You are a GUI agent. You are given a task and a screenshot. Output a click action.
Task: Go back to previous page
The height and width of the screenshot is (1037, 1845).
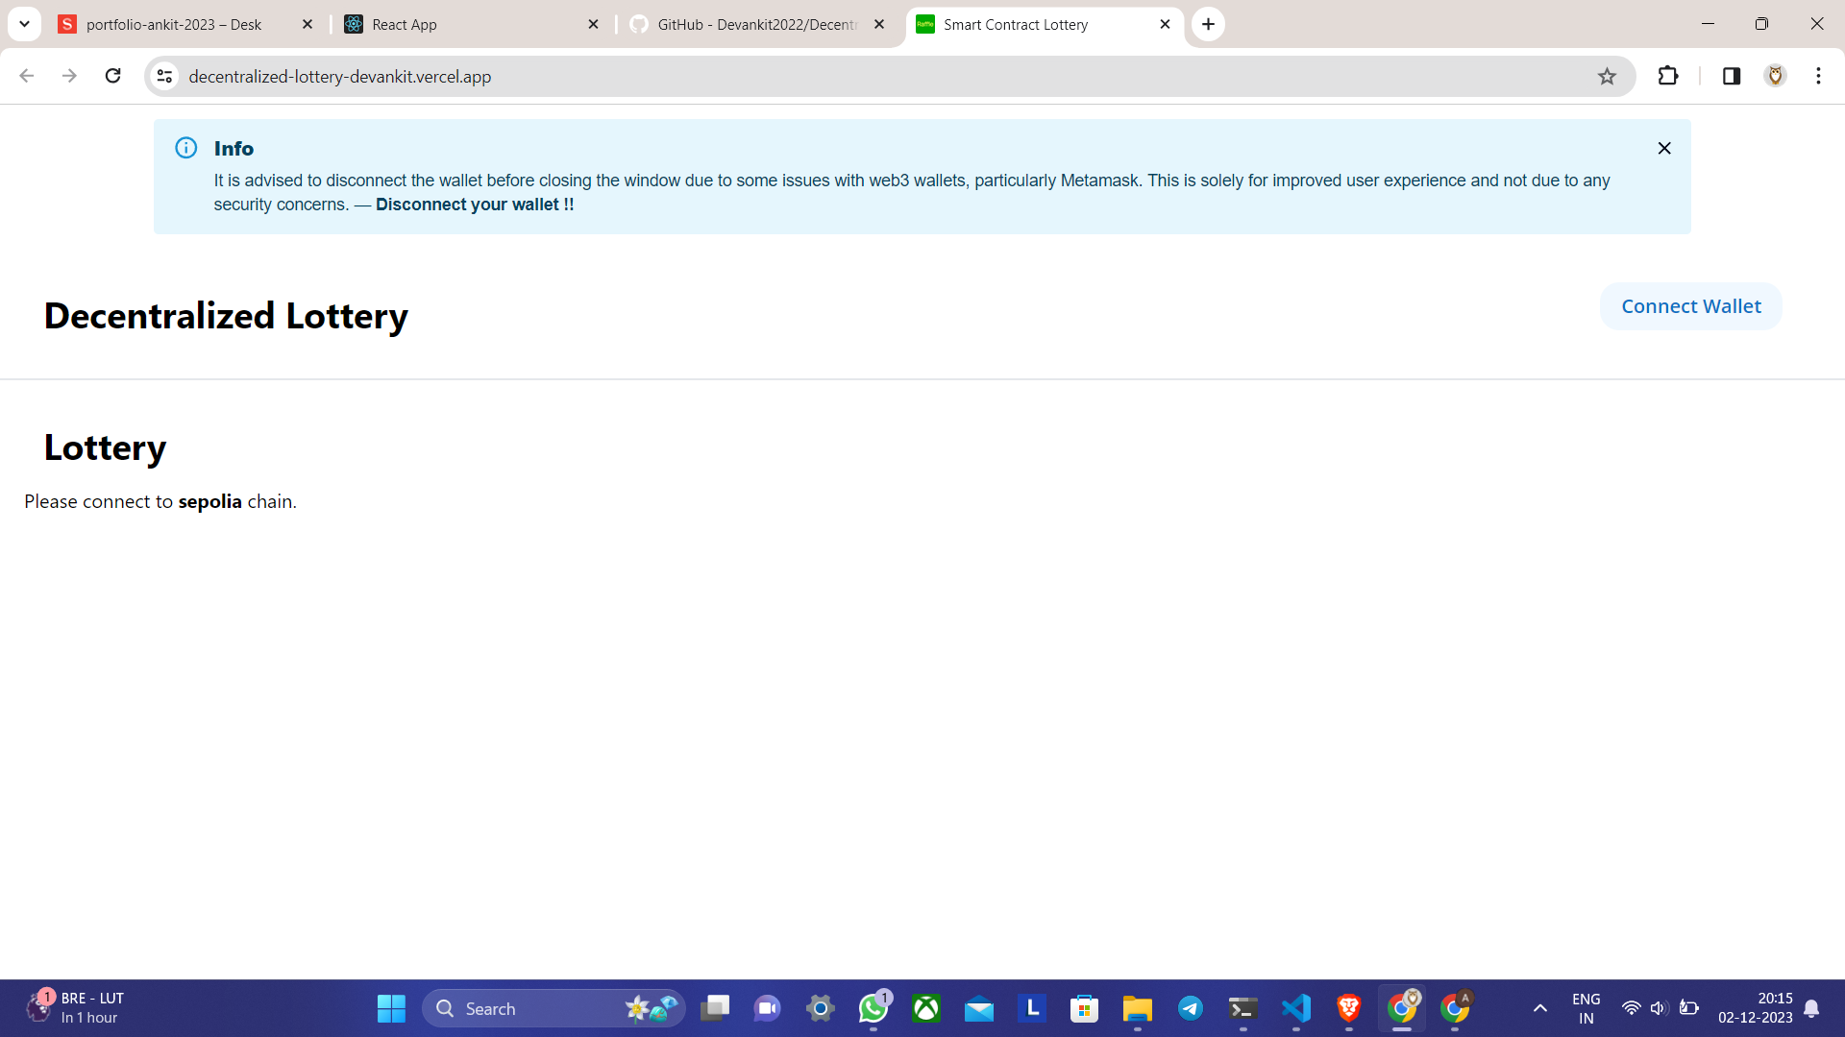27,76
